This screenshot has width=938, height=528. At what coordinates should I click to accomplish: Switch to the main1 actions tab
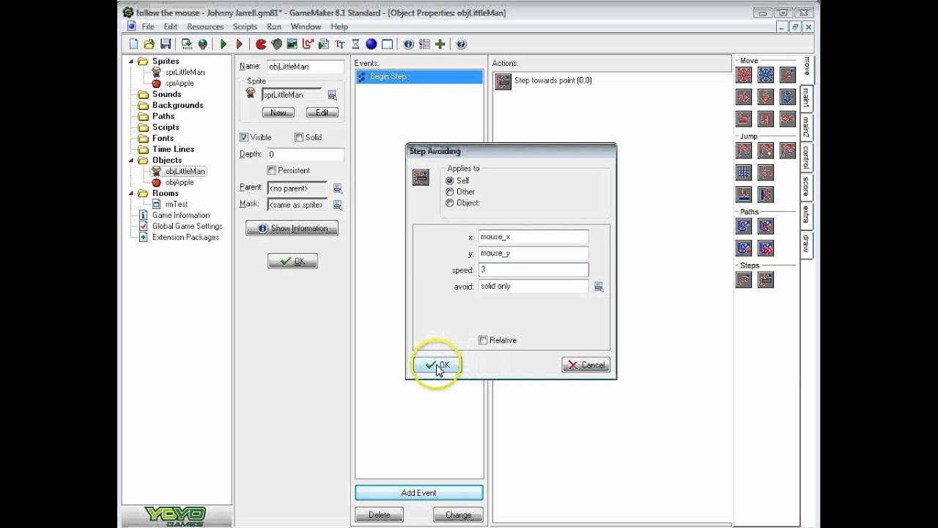pyautogui.click(x=806, y=98)
